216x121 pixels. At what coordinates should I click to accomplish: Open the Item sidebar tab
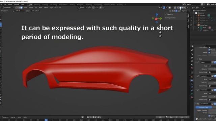pos(188,15)
